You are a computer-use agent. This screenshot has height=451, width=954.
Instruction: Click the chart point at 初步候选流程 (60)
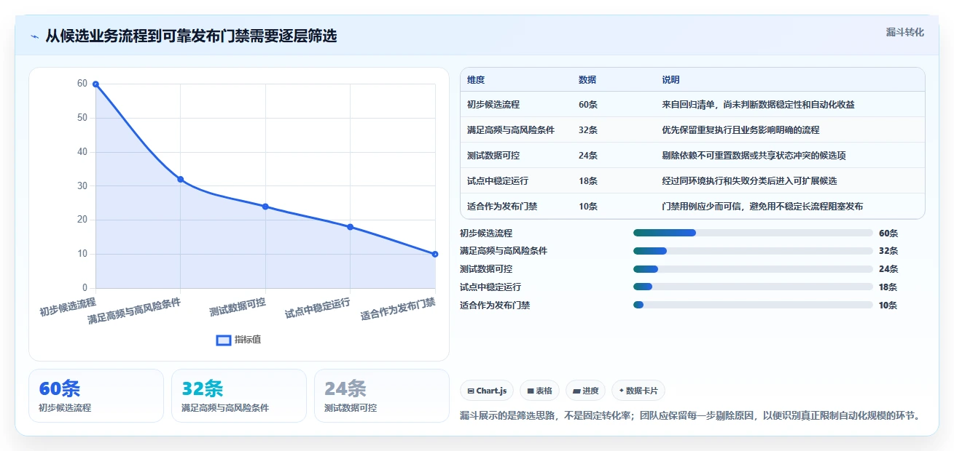coord(95,84)
